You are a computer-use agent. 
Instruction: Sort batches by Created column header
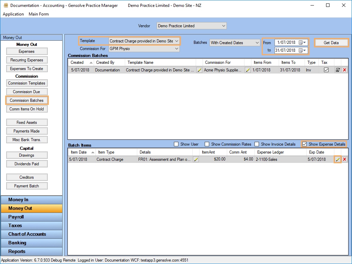(x=77, y=62)
